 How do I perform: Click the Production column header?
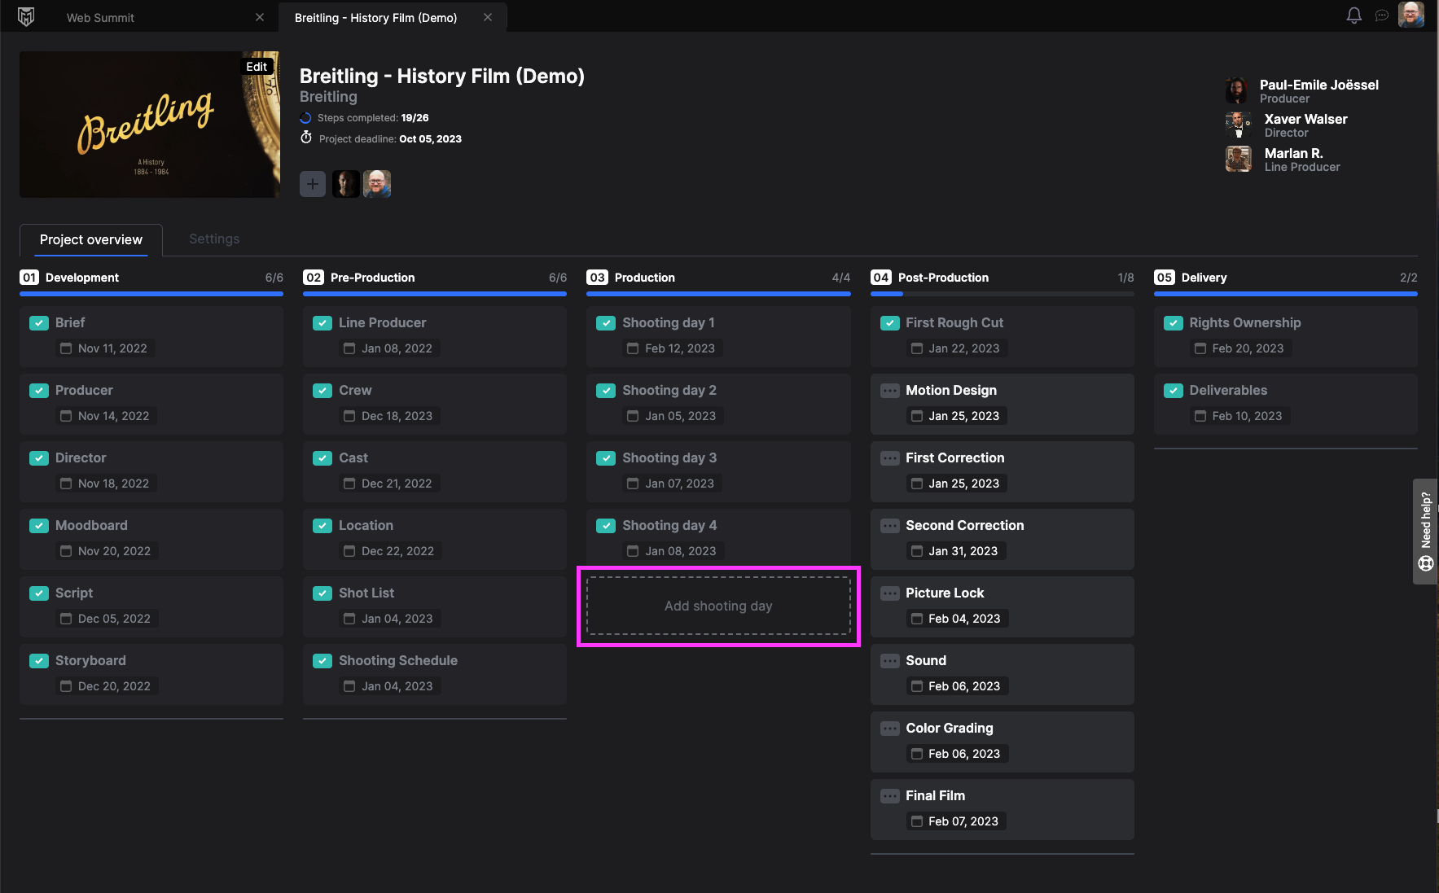click(x=644, y=278)
